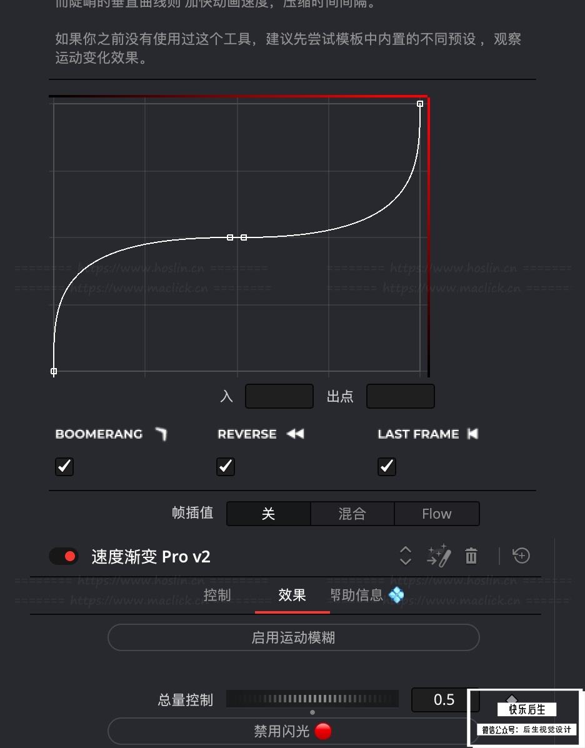
Task: Select Flow frame interpolation option
Action: pos(437,514)
